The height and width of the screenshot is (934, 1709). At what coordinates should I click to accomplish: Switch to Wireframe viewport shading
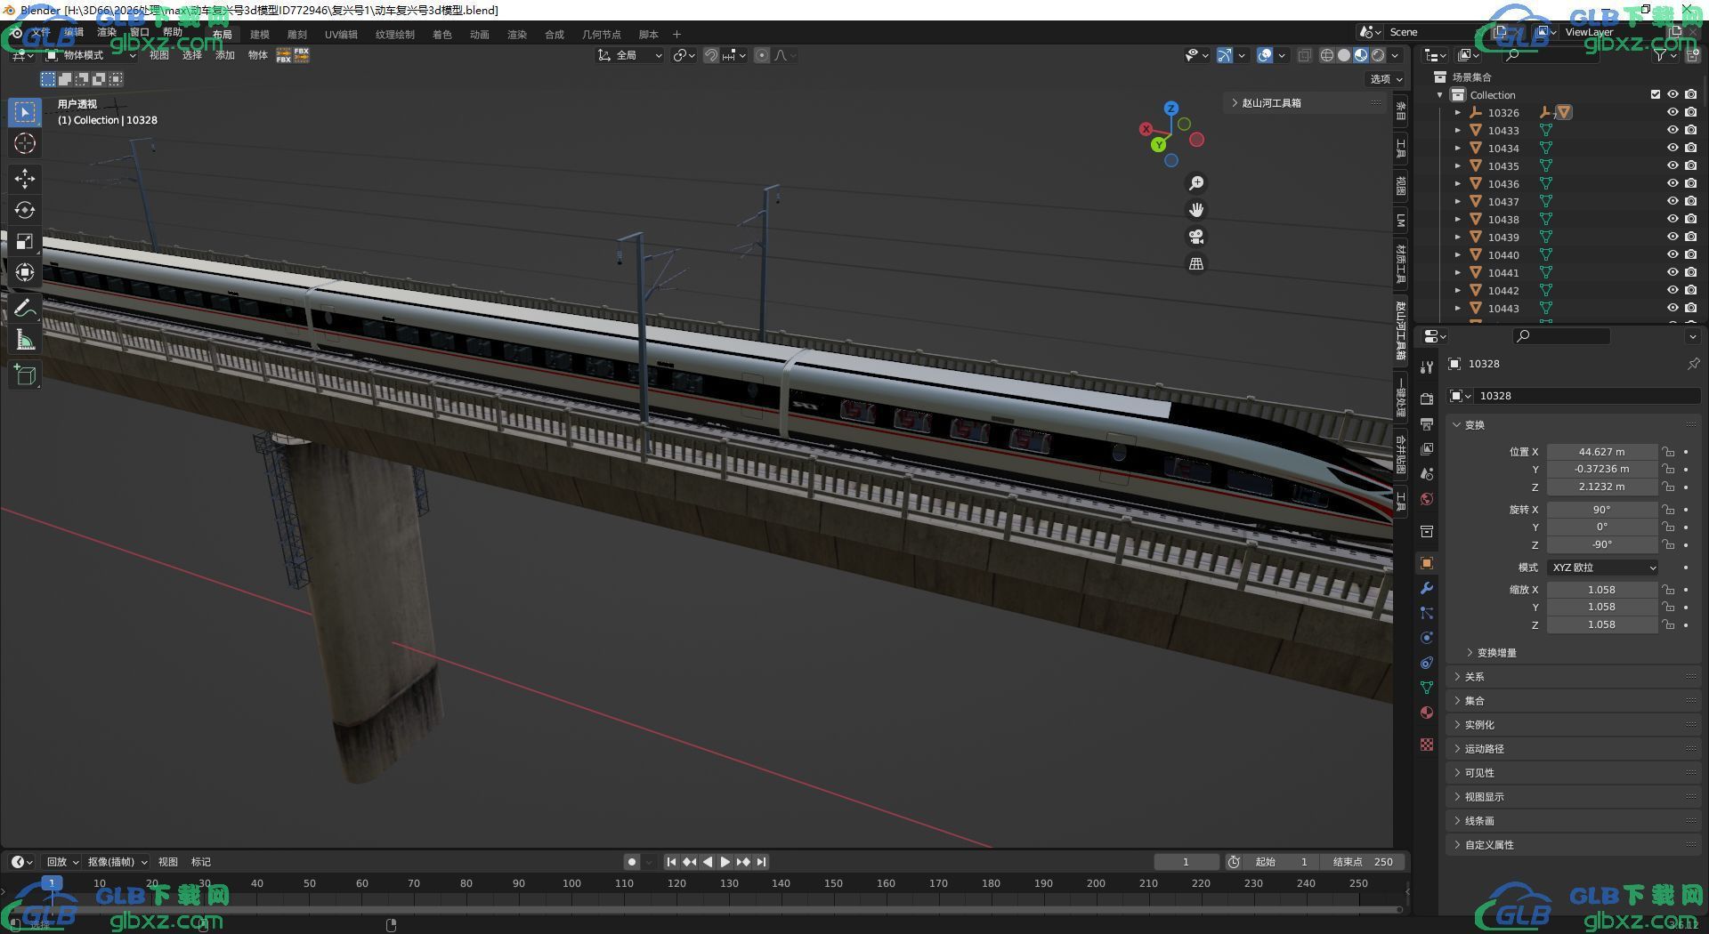pos(1327,55)
